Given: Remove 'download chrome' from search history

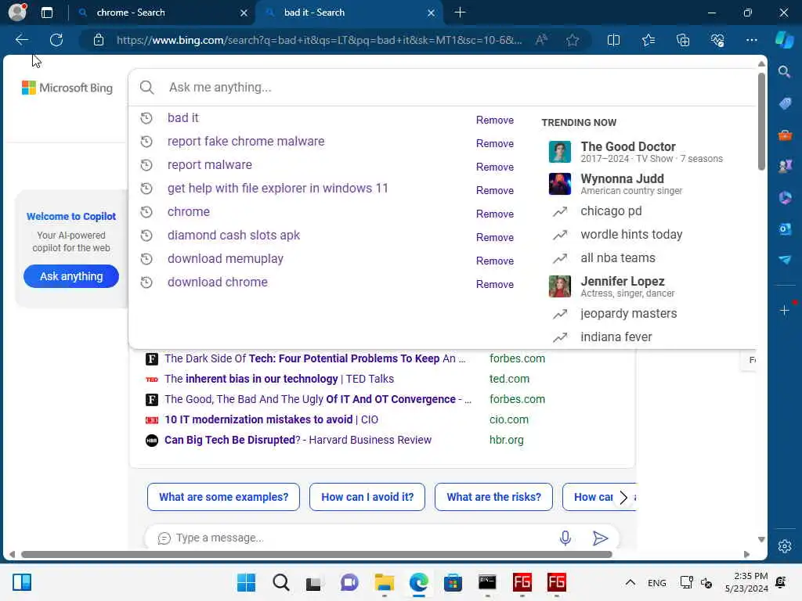Looking at the screenshot, I should [495, 285].
